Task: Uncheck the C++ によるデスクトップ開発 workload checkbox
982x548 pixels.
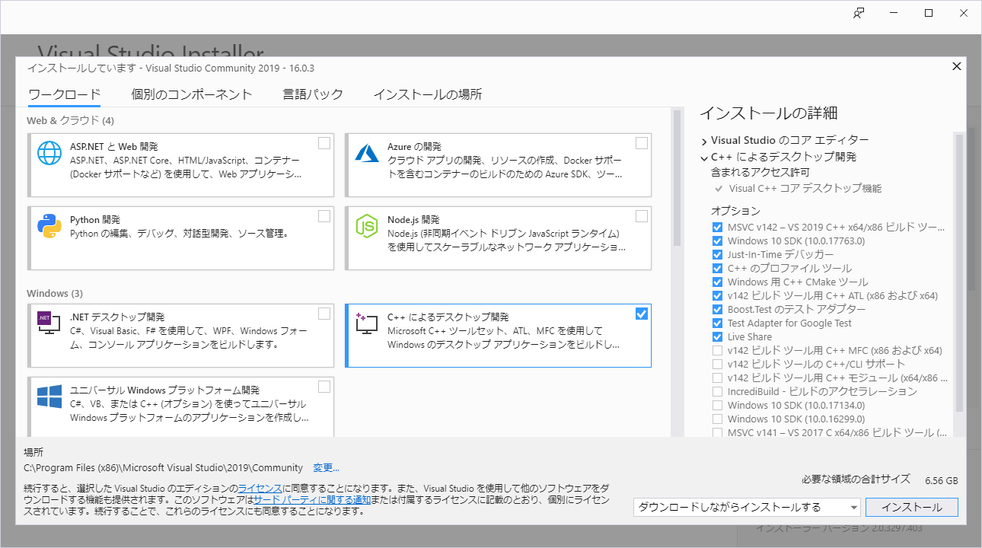Action: click(642, 314)
